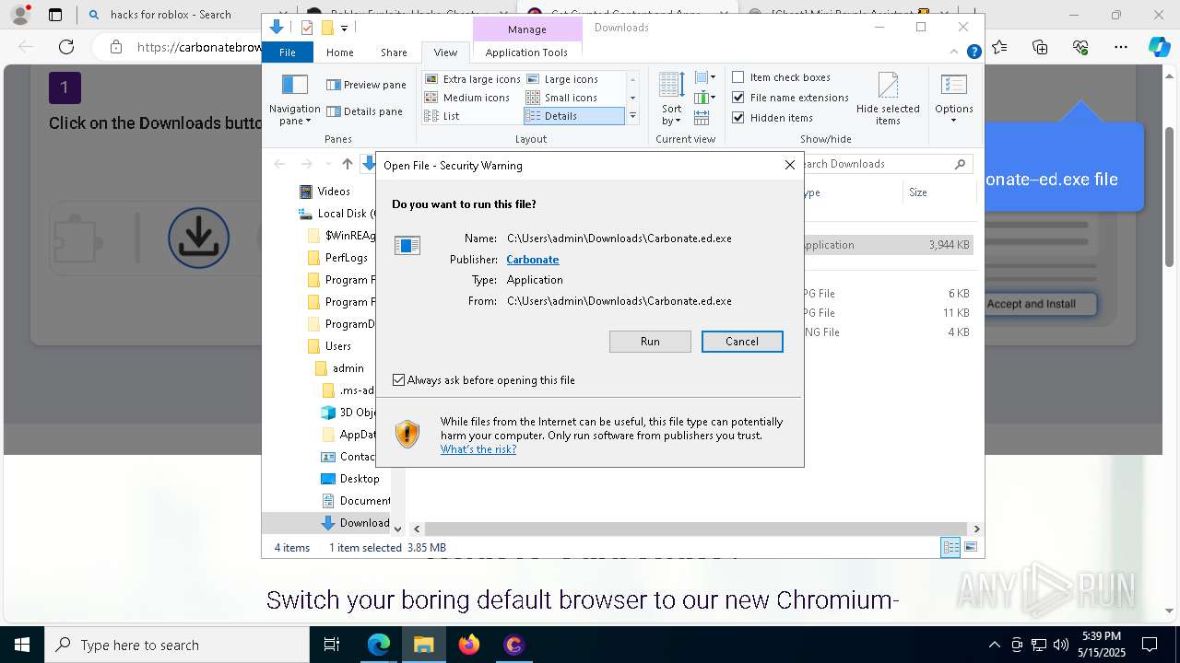Open Task View on the taskbar
This screenshot has width=1180, height=663.
coord(333,645)
